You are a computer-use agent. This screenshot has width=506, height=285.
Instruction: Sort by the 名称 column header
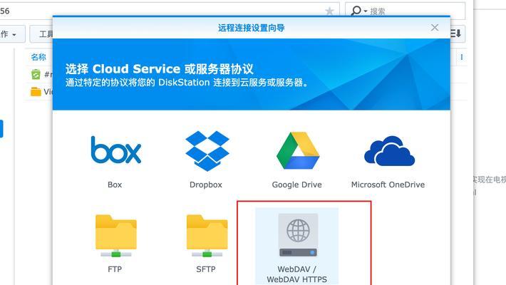[38, 57]
